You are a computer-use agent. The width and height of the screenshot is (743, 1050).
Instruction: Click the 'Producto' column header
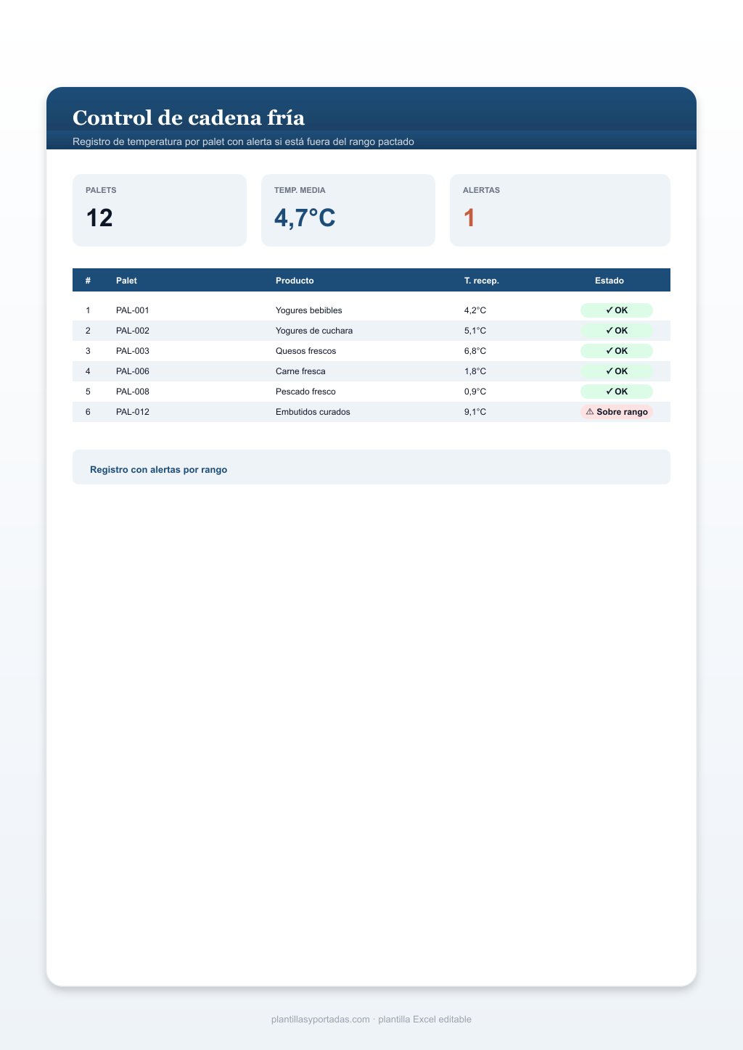pos(295,281)
